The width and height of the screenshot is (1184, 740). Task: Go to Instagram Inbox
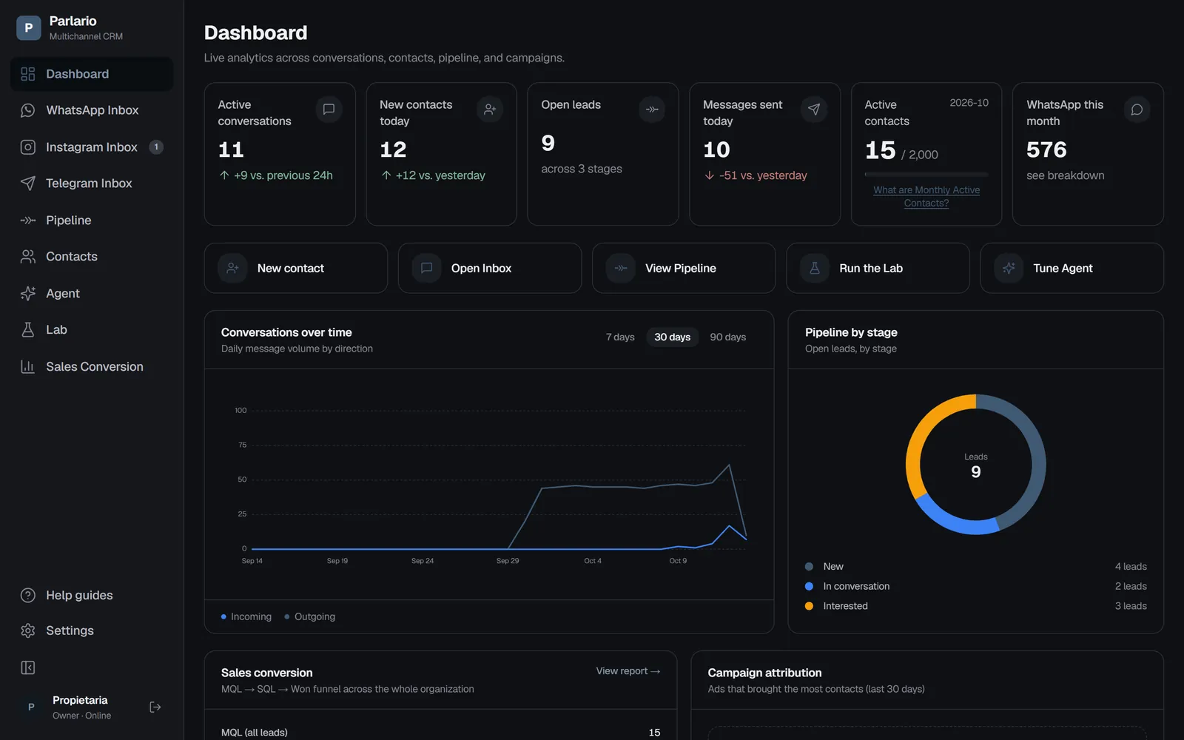(x=92, y=147)
